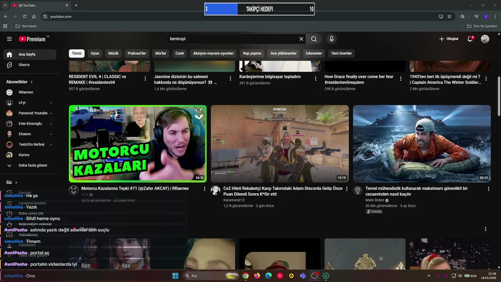
Task: Open options for RESIDENT EVIL 4 CLASSIC vs REMAKE
Action: coord(145,79)
